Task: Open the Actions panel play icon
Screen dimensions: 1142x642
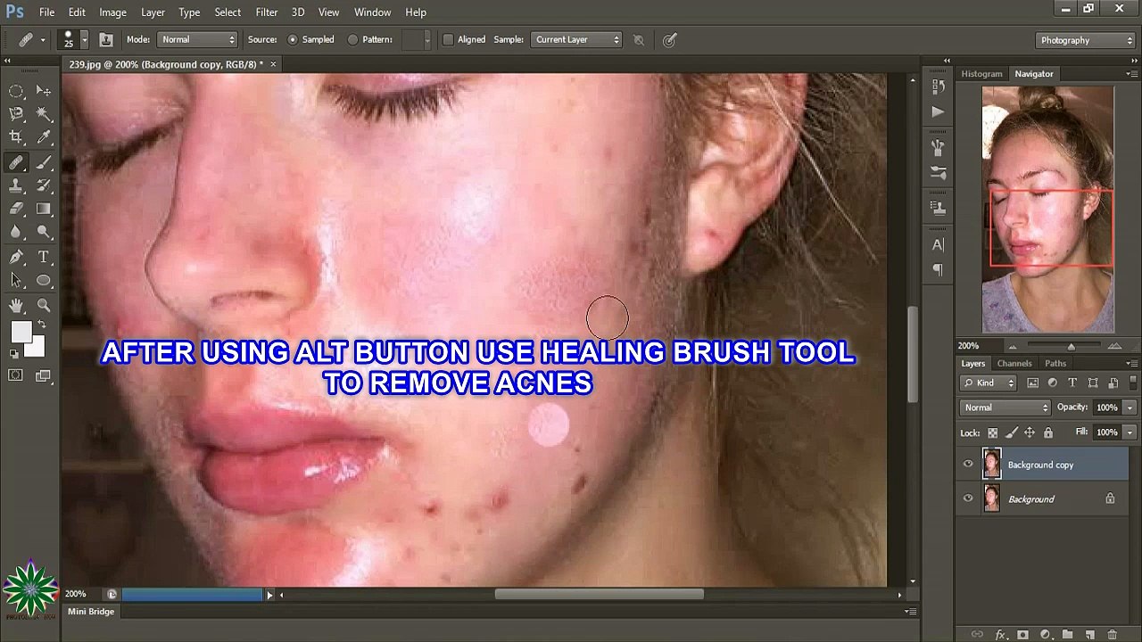Action: 938,111
